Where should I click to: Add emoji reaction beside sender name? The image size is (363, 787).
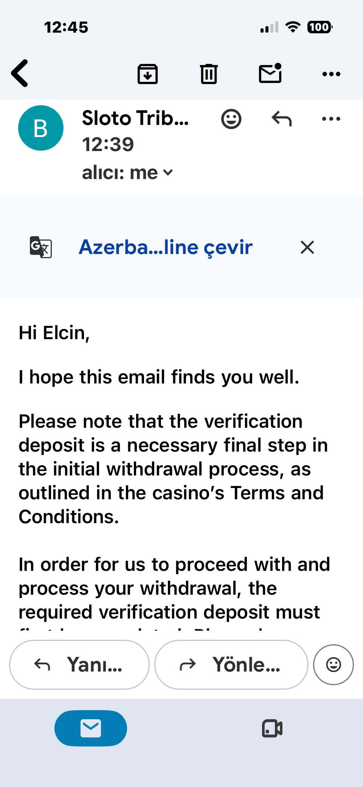tap(231, 119)
